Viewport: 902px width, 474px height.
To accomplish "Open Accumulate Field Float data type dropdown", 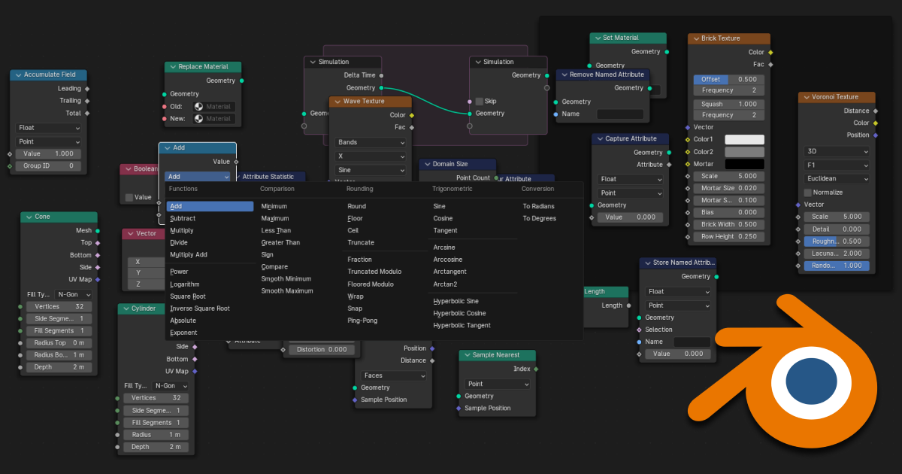I will click(x=49, y=128).
